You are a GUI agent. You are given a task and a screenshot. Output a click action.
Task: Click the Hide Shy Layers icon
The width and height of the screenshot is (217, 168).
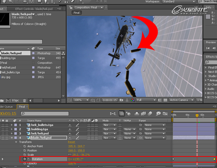click(137, 114)
